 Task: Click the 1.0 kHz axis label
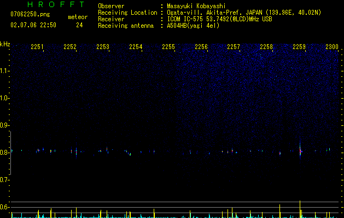4,98
